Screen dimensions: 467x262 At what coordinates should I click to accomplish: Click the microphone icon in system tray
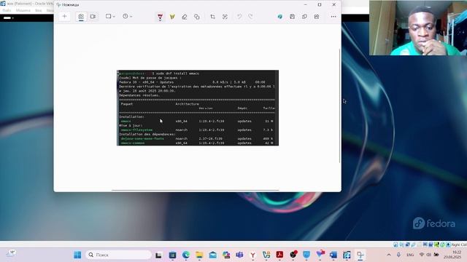[398, 255]
